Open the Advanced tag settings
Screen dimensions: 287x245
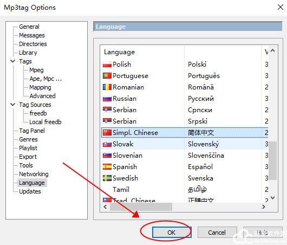click(x=42, y=96)
